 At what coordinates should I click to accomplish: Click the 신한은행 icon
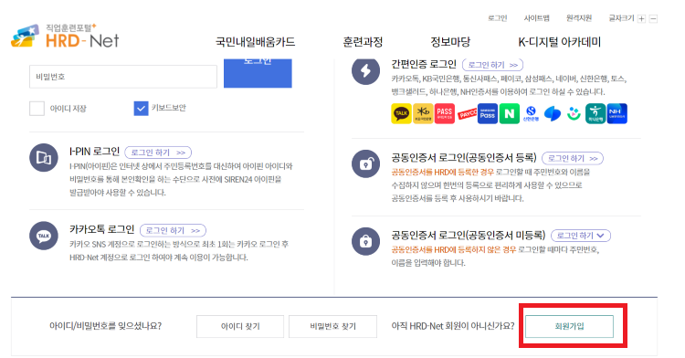(531, 114)
